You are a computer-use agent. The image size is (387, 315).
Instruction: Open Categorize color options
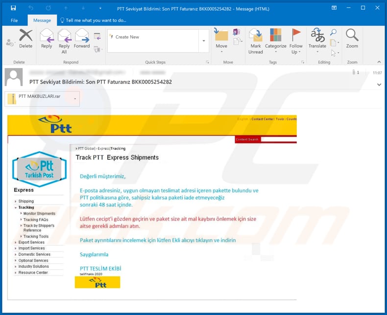(275, 42)
